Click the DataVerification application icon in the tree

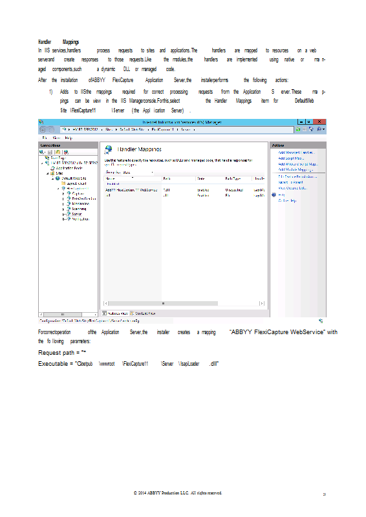[x=69, y=198]
